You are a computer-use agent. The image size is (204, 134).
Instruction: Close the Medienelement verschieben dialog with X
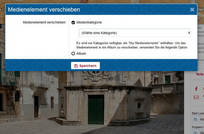pyautogui.click(x=192, y=9)
